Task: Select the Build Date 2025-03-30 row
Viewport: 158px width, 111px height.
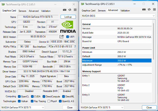Action: click(x=117, y=33)
